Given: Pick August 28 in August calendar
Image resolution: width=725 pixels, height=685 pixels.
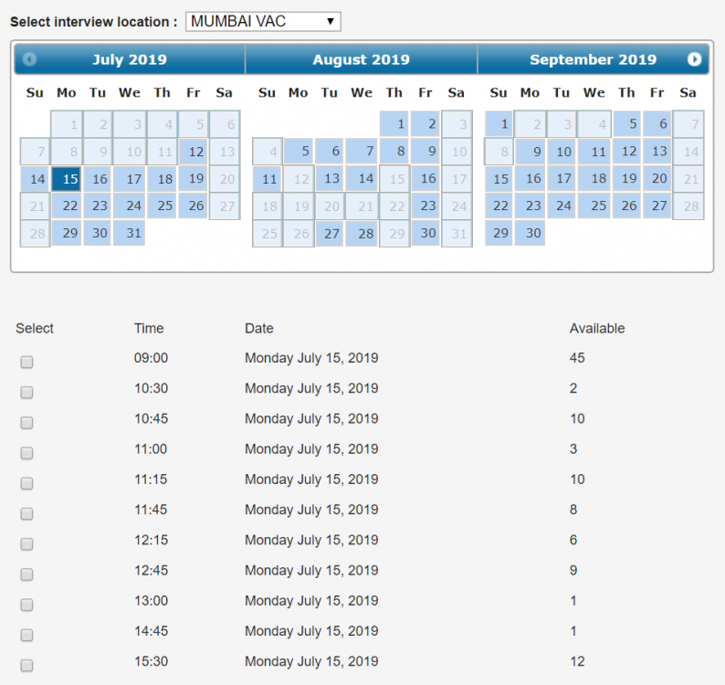Looking at the screenshot, I should pyautogui.click(x=362, y=234).
